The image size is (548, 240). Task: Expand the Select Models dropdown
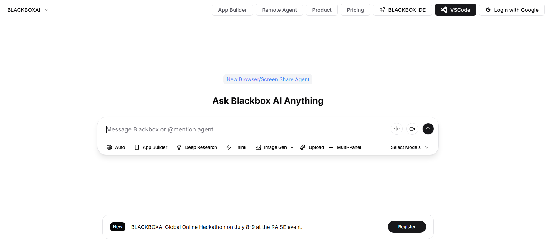pos(409,147)
